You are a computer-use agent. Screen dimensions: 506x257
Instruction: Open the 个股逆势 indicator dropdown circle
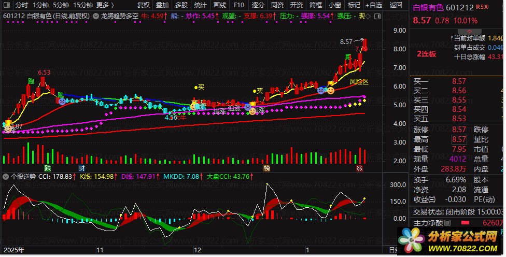pos(6,177)
